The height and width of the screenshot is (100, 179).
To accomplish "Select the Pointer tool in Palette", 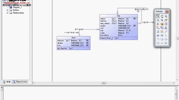I will (x=158, y=16).
